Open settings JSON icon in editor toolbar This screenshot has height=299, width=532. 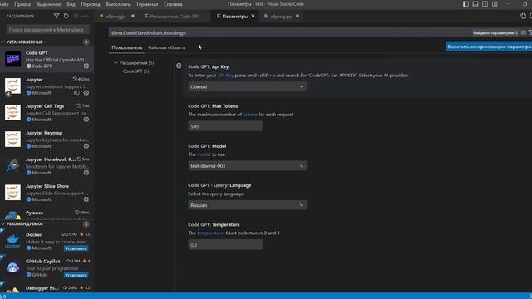(523, 16)
